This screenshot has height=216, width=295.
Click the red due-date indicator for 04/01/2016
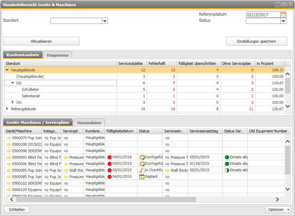[109, 157]
